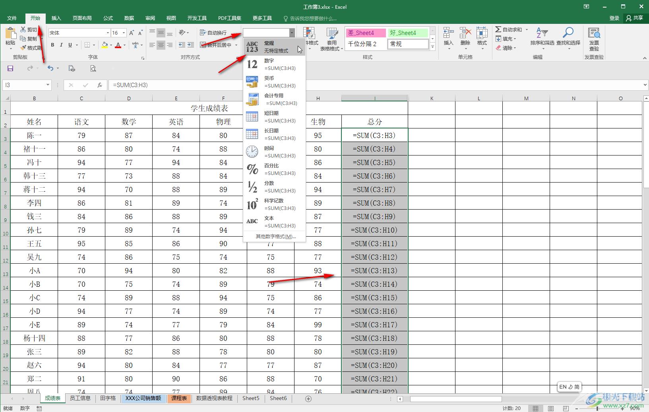Select the Percentage (百分比) format option
Viewport: 649px width, 412px height.
pos(274,169)
